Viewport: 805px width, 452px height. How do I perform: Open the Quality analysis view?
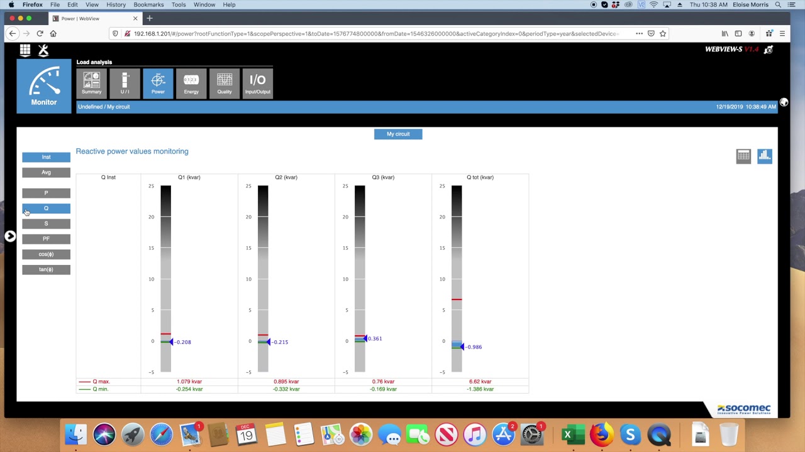(225, 83)
